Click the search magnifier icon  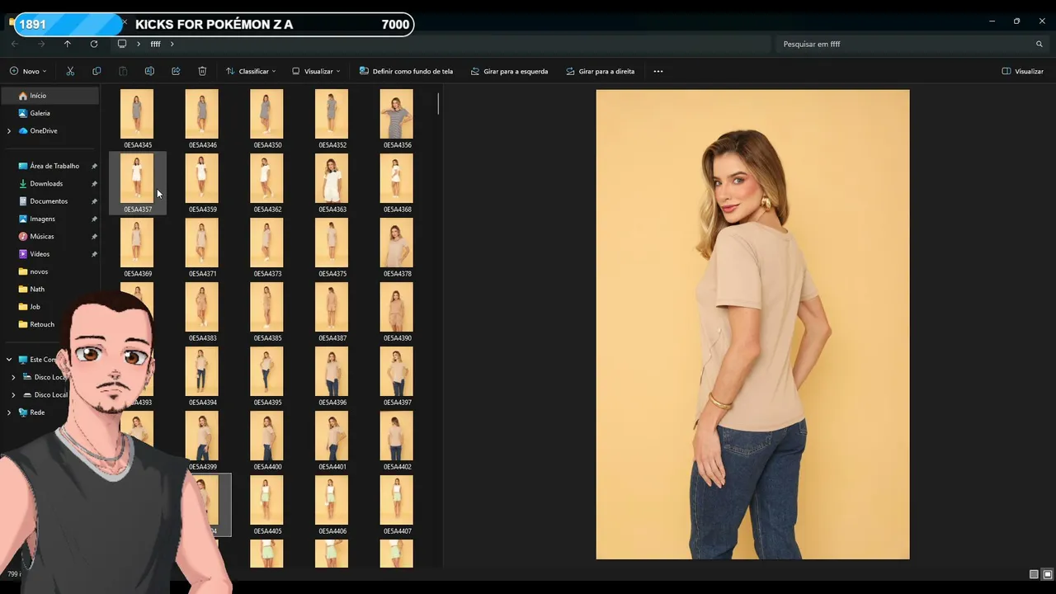point(1039,44)
